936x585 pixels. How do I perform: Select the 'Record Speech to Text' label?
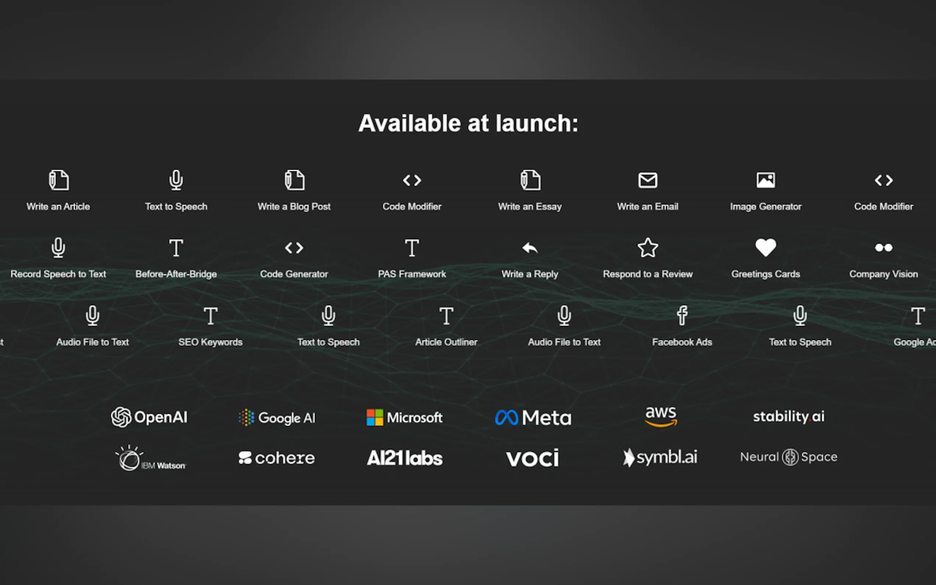59,274
